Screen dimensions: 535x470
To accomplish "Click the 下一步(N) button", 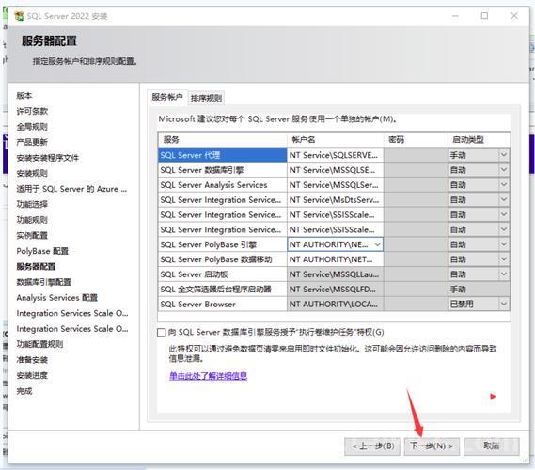I will (432, 446).
